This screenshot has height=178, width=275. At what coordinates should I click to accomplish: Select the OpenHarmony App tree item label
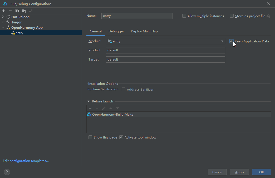[27, 28]
